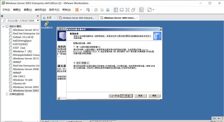Select Windows Server 2008 in library
Screen dimensions: 224x122
[26, 69]
